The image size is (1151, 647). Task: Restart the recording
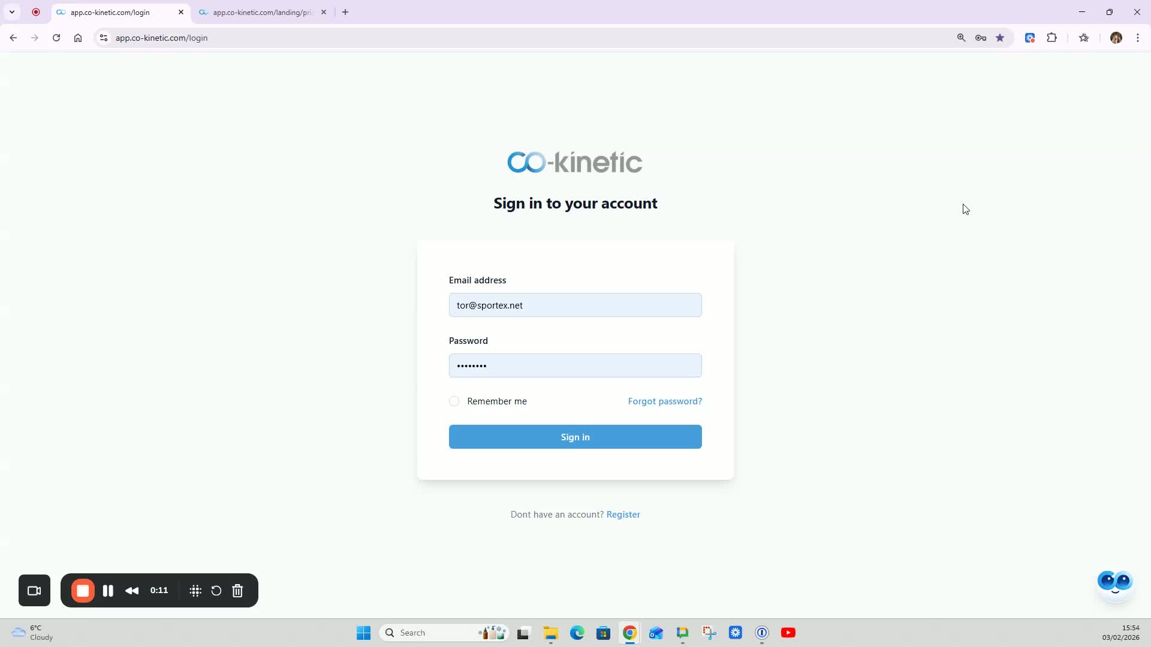[x=216, y=591]
